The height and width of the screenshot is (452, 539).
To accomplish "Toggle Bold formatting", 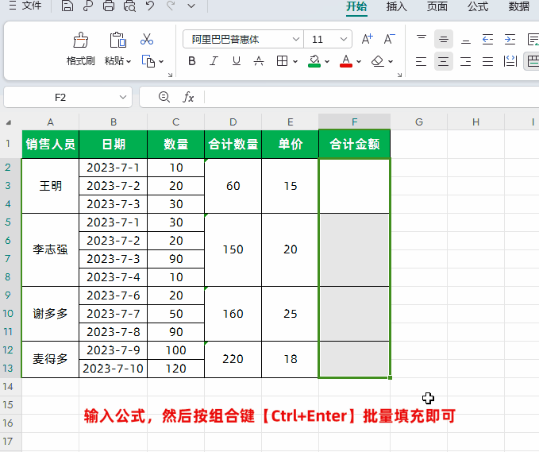I will pyautogui.click(x=192, y=61).
